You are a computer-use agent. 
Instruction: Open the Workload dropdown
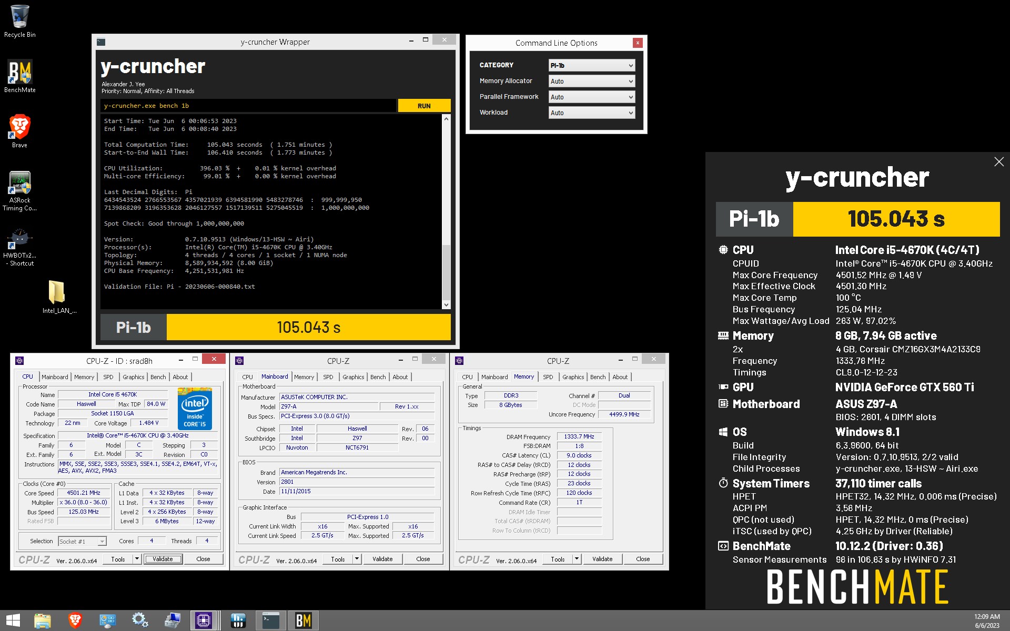click(x=592, y=113)
